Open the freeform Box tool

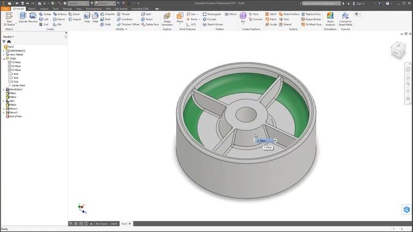coord(243,18)
